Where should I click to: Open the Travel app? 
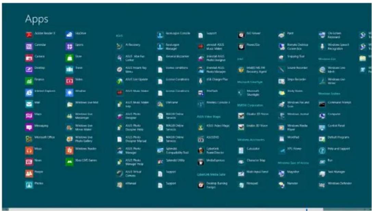pyautogui.click(x=74, y=69)
